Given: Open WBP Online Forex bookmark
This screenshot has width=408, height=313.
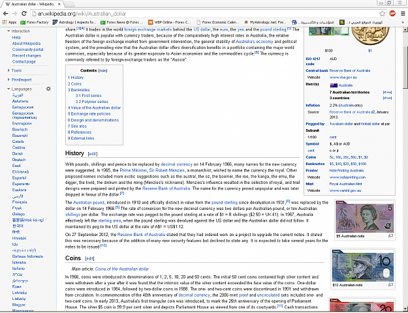Looking at the screenshot, I should (169, 22).
